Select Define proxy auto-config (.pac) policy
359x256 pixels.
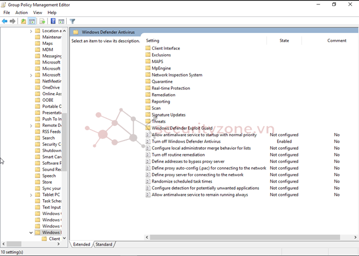pyautogui.click(x=209, y=168)
